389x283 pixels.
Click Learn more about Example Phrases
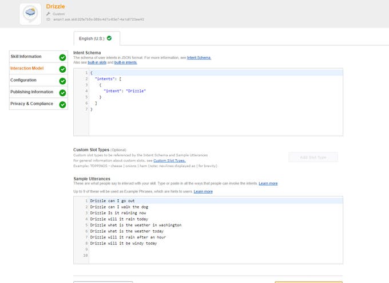click(x=203, y=191)
